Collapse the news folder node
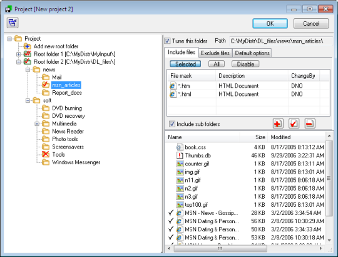This screenshot has height=257, width=338. click(x=28, y=70)
